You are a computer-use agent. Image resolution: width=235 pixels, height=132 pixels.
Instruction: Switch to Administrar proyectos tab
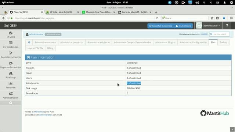click(x=72, y=43)
